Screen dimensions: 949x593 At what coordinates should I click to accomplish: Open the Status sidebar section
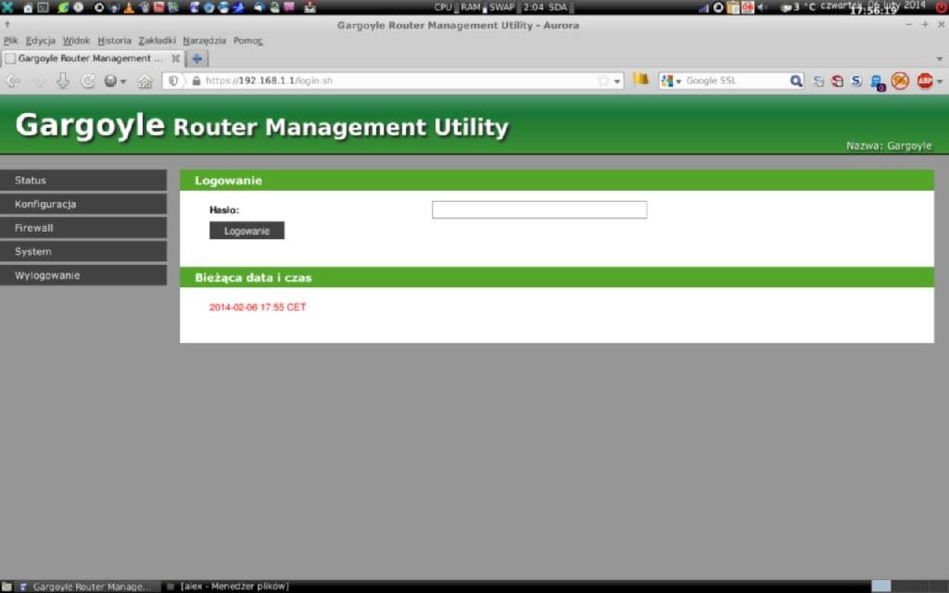(83, 181)
